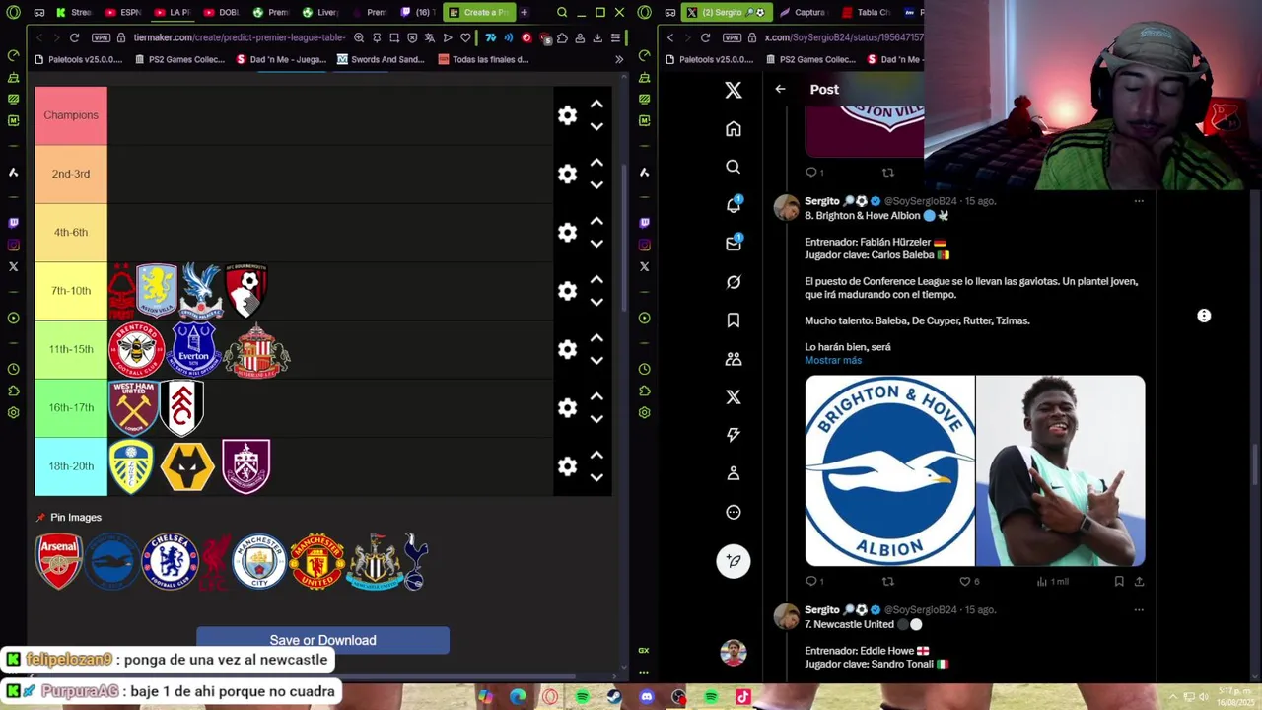
Task: Click the 18th-20th tier label
Action: pos(71,466)
